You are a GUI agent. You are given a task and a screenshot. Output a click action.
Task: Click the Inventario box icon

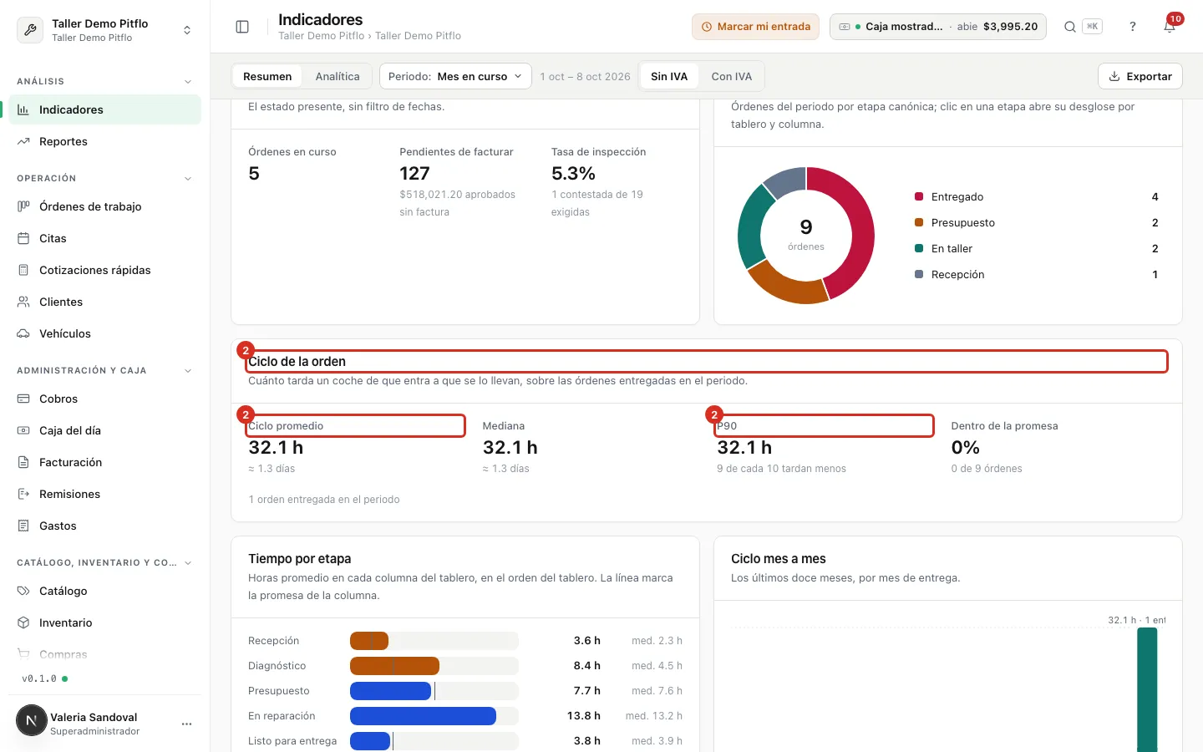coord(23,622)
